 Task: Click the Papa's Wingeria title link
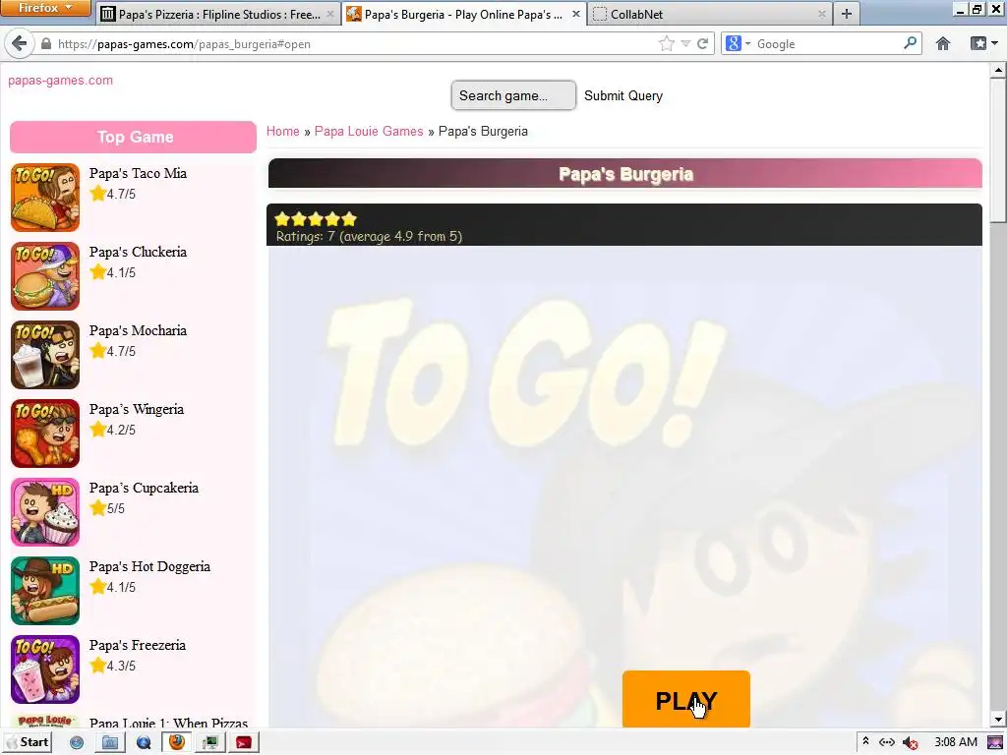tap(136, 410)
